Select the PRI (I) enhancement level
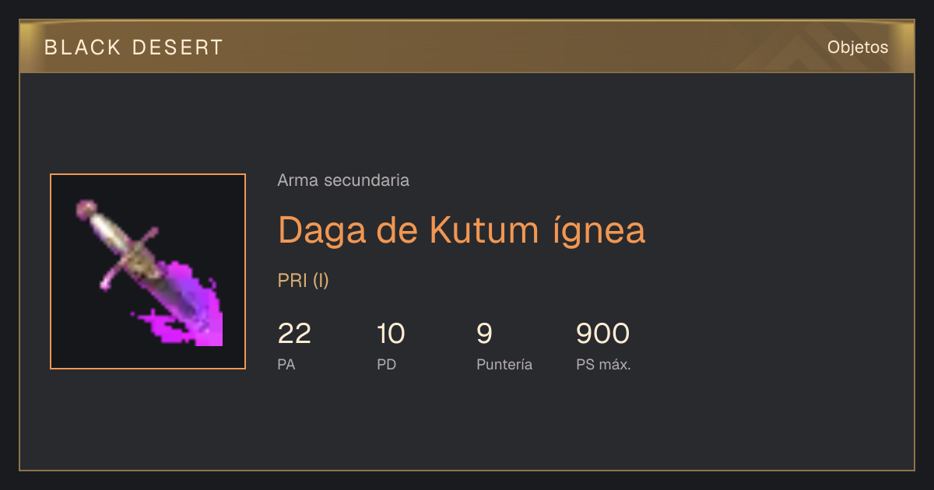 (x=304, y=281)
